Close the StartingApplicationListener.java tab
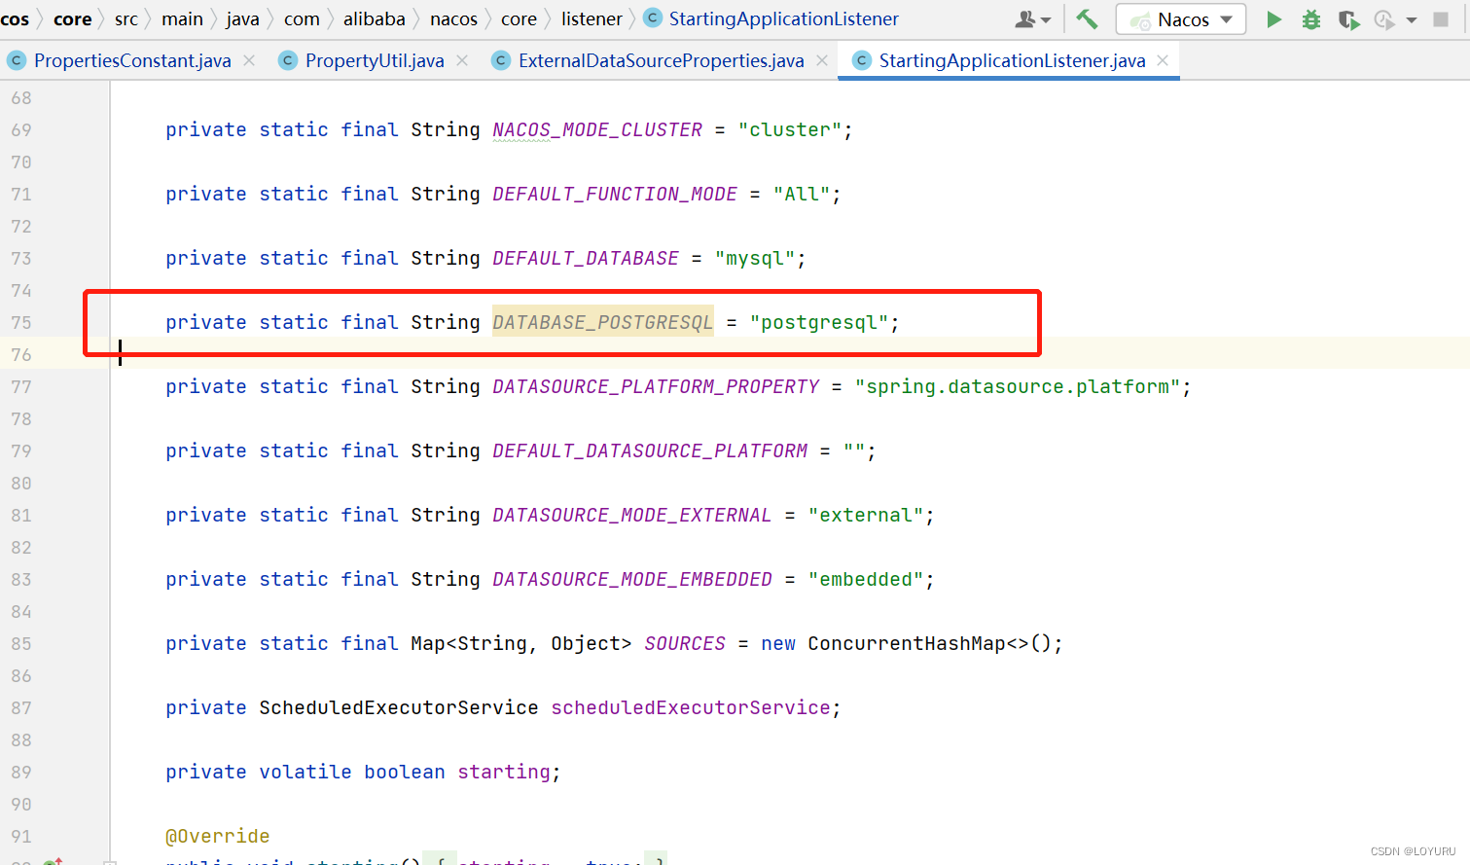The width and height of the screenshot is (1470, 865). click(1163, 60)
